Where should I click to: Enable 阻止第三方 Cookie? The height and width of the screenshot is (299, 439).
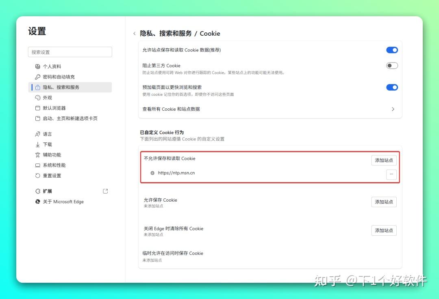[391, 65]
